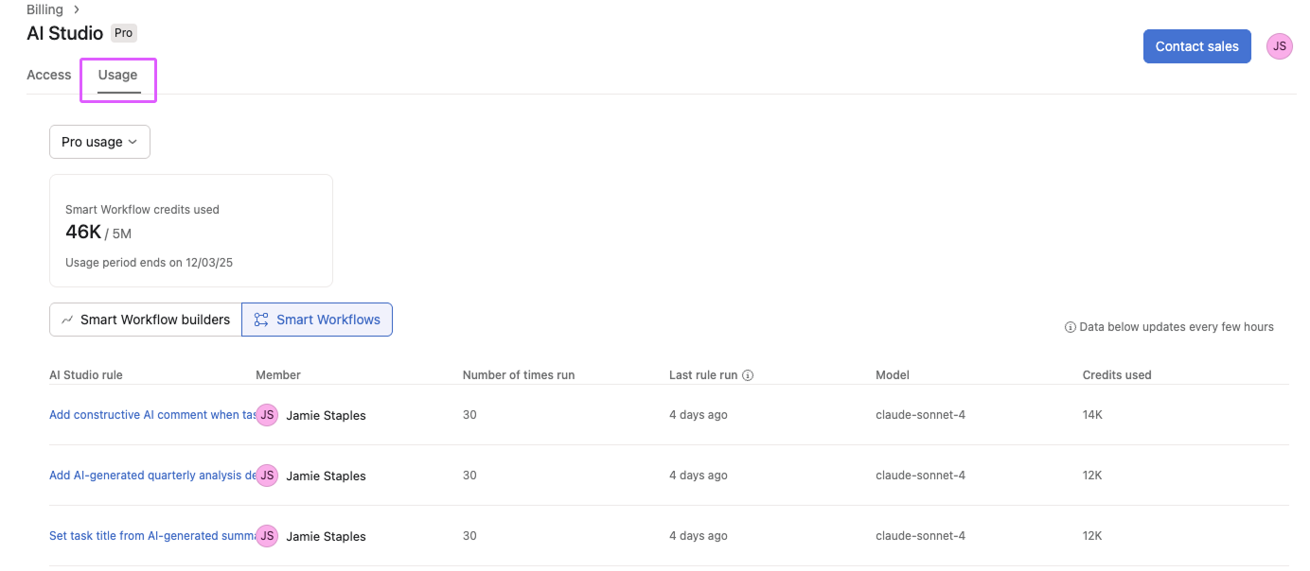Open the Access tab
The height and width of the screenshot is (571, 1310).
click(49, 75)
